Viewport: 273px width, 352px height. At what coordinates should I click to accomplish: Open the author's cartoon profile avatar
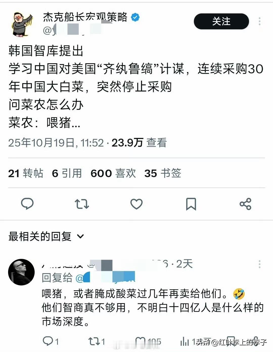22,24
